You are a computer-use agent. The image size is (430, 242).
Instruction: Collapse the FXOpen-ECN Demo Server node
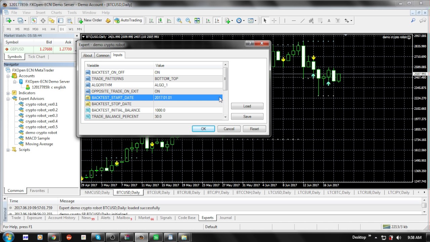click(x=15, y=82)
